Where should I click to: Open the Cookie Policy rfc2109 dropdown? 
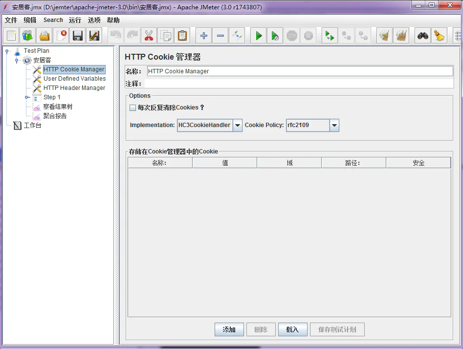[334, 125]
